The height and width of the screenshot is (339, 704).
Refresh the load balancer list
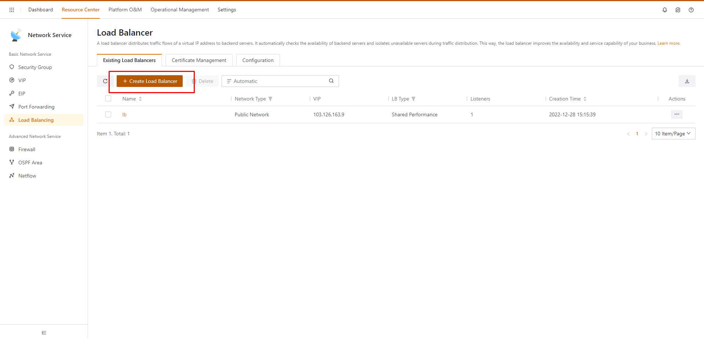click(x=105, y=81)
